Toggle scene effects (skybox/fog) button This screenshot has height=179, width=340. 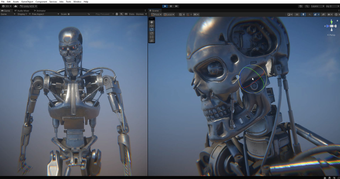(315, 14)
